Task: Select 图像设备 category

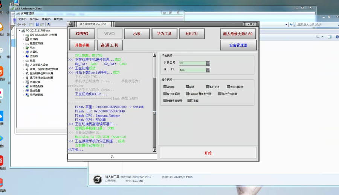Action: tap(35, 82)
